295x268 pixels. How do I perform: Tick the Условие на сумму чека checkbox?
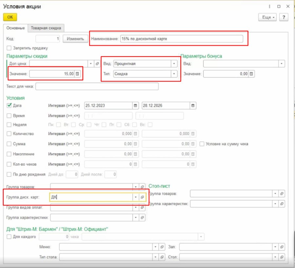202,144
